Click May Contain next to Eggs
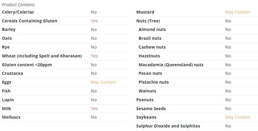This screenshot has height=131, width=258. click(103, 82)
